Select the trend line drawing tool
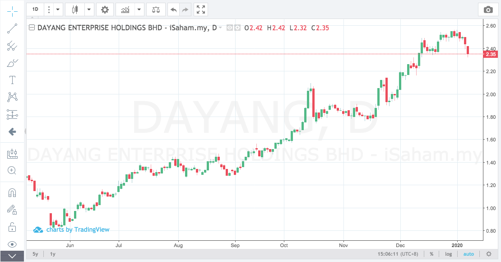This screenshot has width=501, height=262. pos(12,28)
